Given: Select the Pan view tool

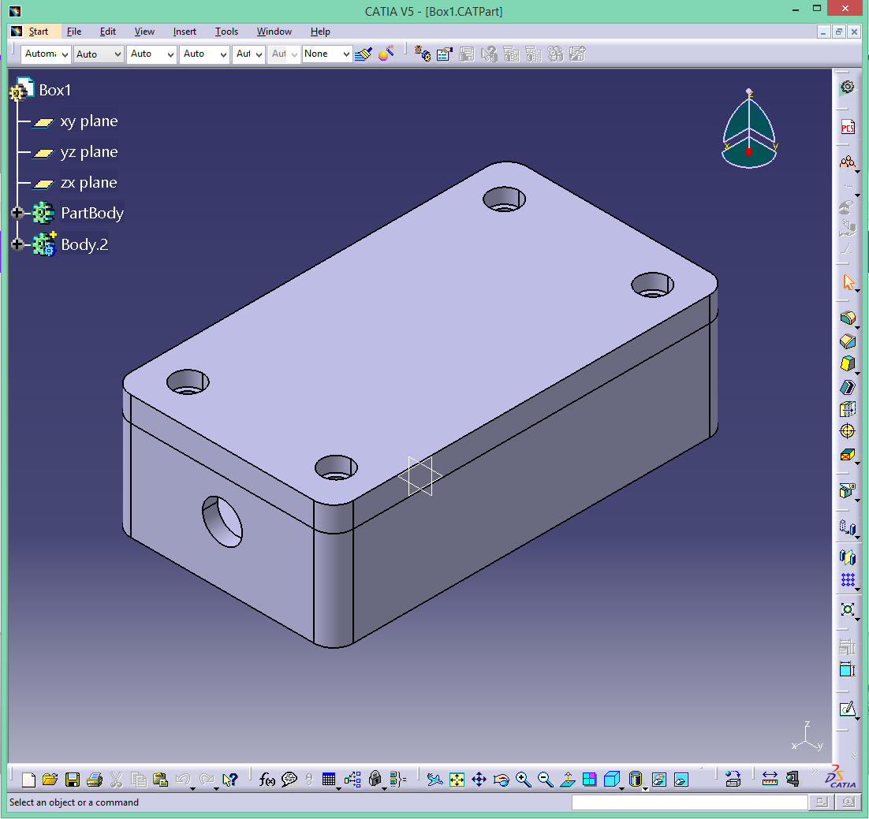Looking at the screenshot, I should tap(479, 780).
